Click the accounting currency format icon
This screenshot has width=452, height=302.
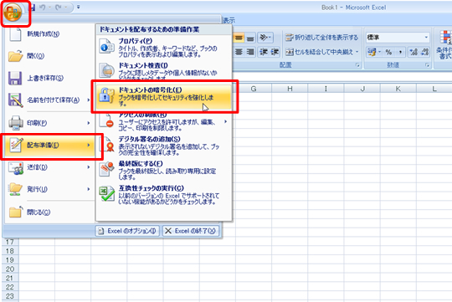(x=372, y=52)
